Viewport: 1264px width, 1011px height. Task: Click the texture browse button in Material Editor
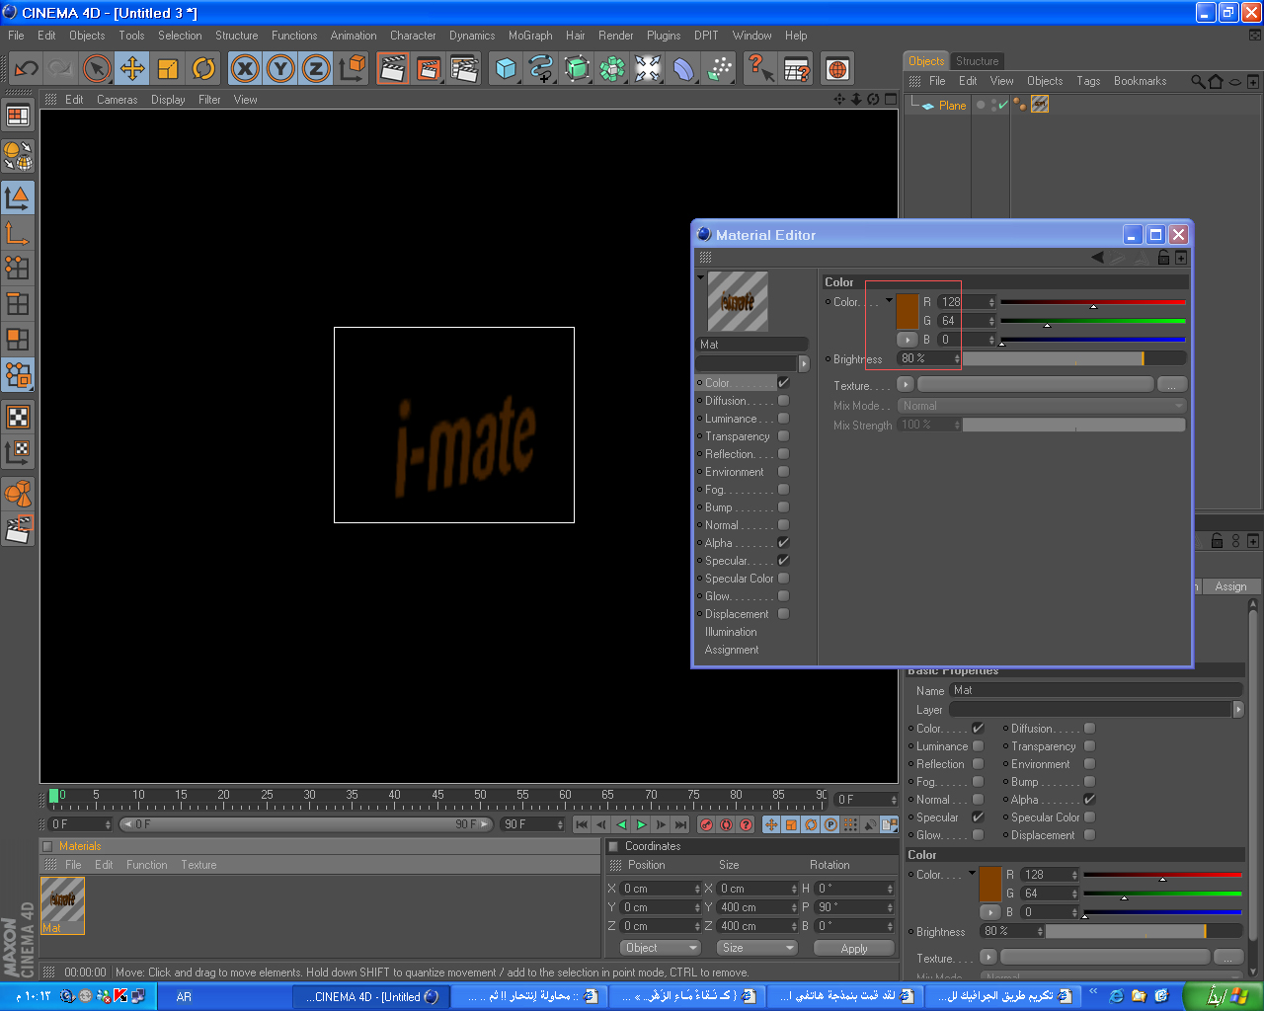(1172, 384)
